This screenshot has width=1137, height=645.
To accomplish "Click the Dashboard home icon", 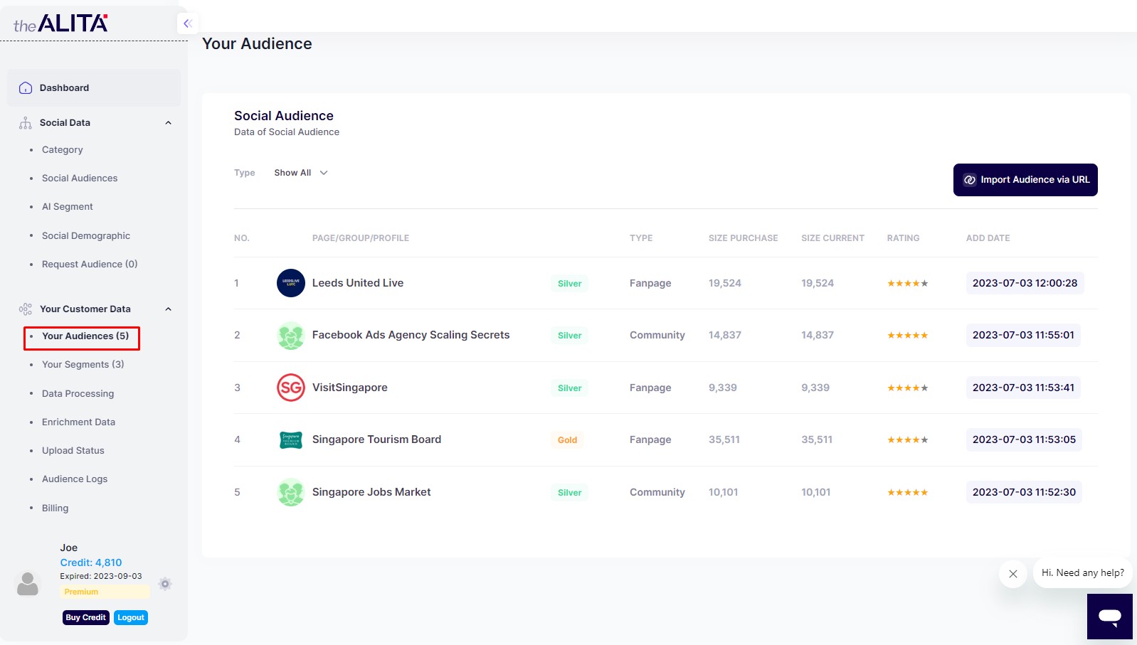I will [x=26, y=88].
